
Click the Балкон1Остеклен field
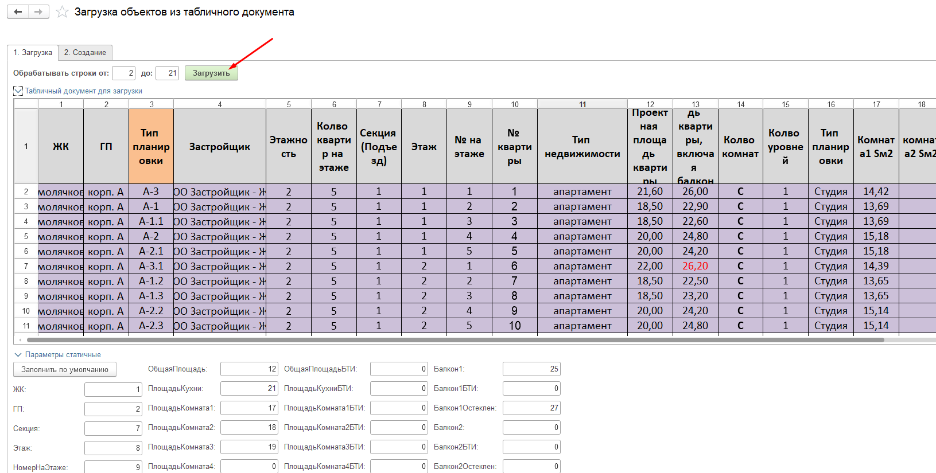pyautogui.click(x=531, y=408)
